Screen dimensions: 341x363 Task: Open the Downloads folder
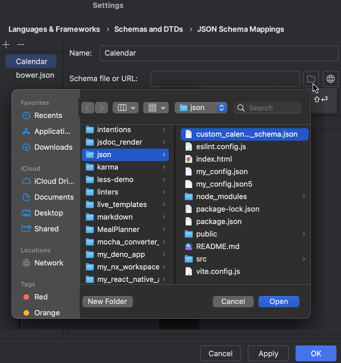[53, 147]
